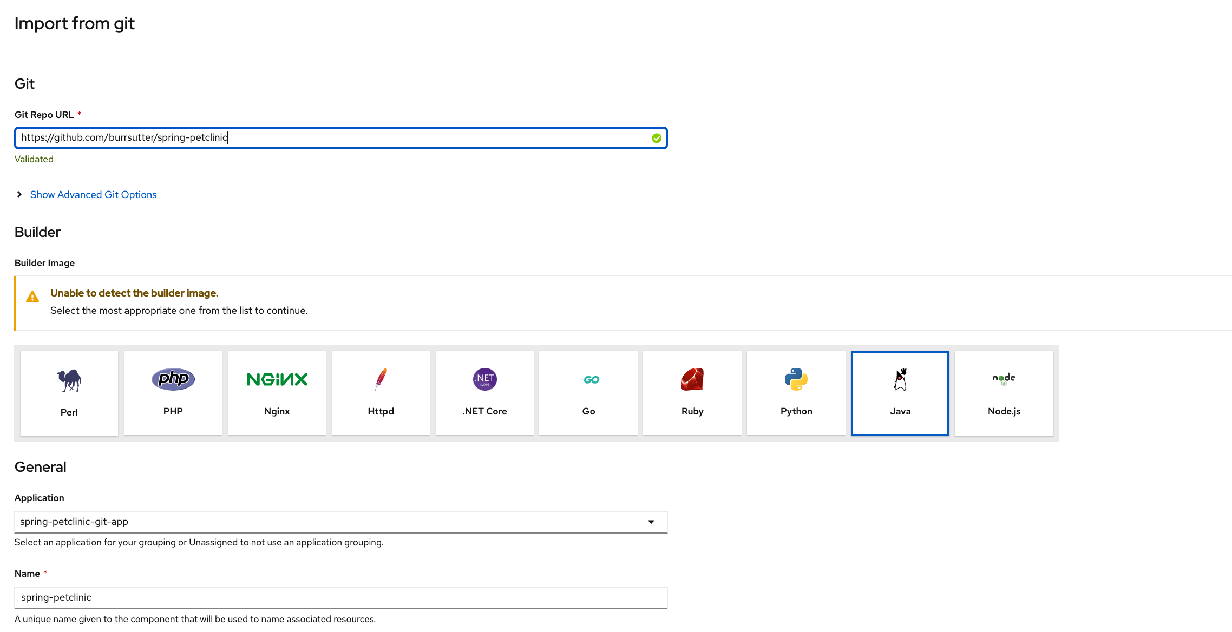Click the Unable to detect builder image alert title
Viewport: 1232px width, 632px height.
coord(134,293)
